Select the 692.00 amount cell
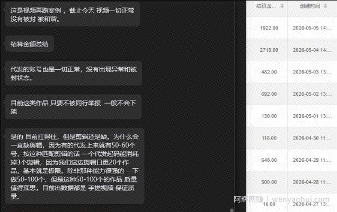The height and width of the screenshot is (212, 337). point(269,94)
